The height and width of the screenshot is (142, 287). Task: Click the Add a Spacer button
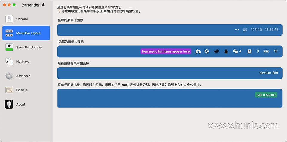coord(266,95)
